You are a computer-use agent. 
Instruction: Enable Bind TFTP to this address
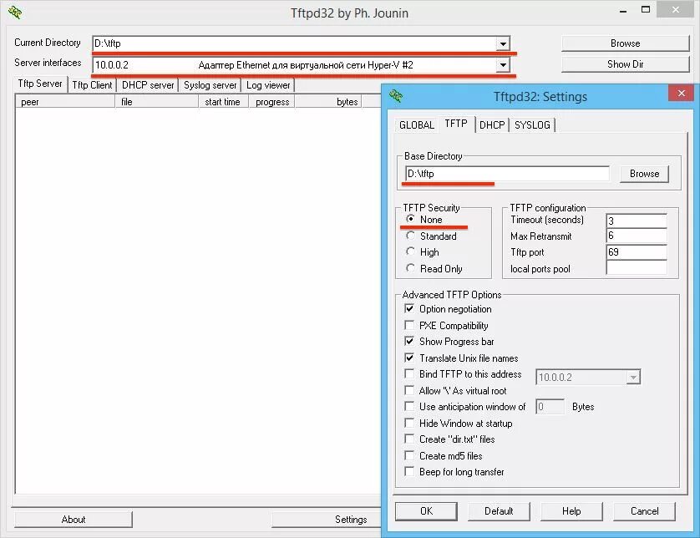pos(409,373)
